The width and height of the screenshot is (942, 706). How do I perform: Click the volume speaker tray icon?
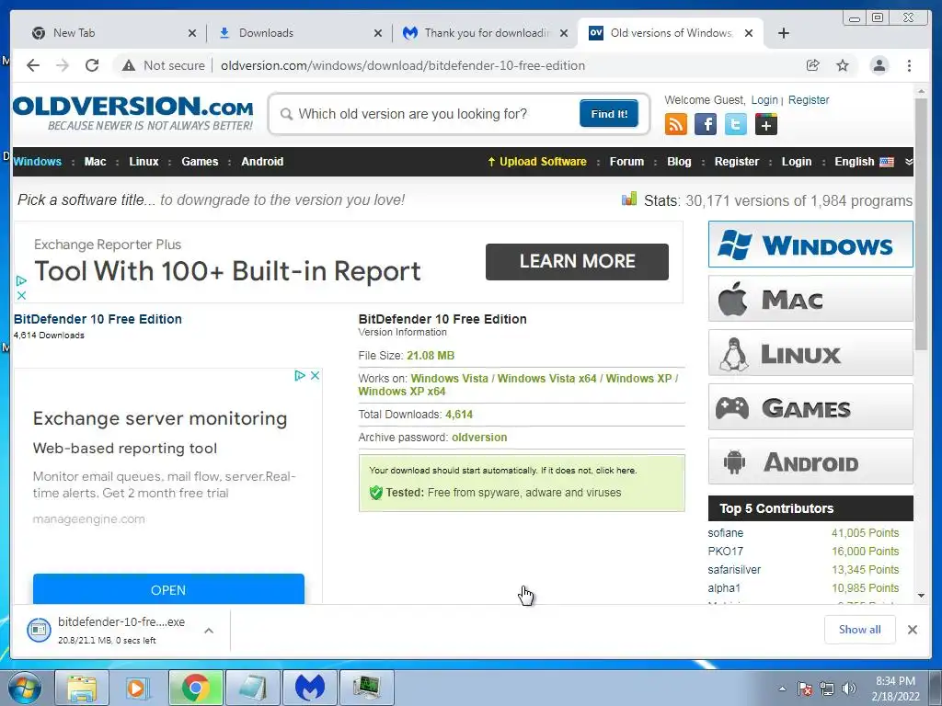point(848,689)
